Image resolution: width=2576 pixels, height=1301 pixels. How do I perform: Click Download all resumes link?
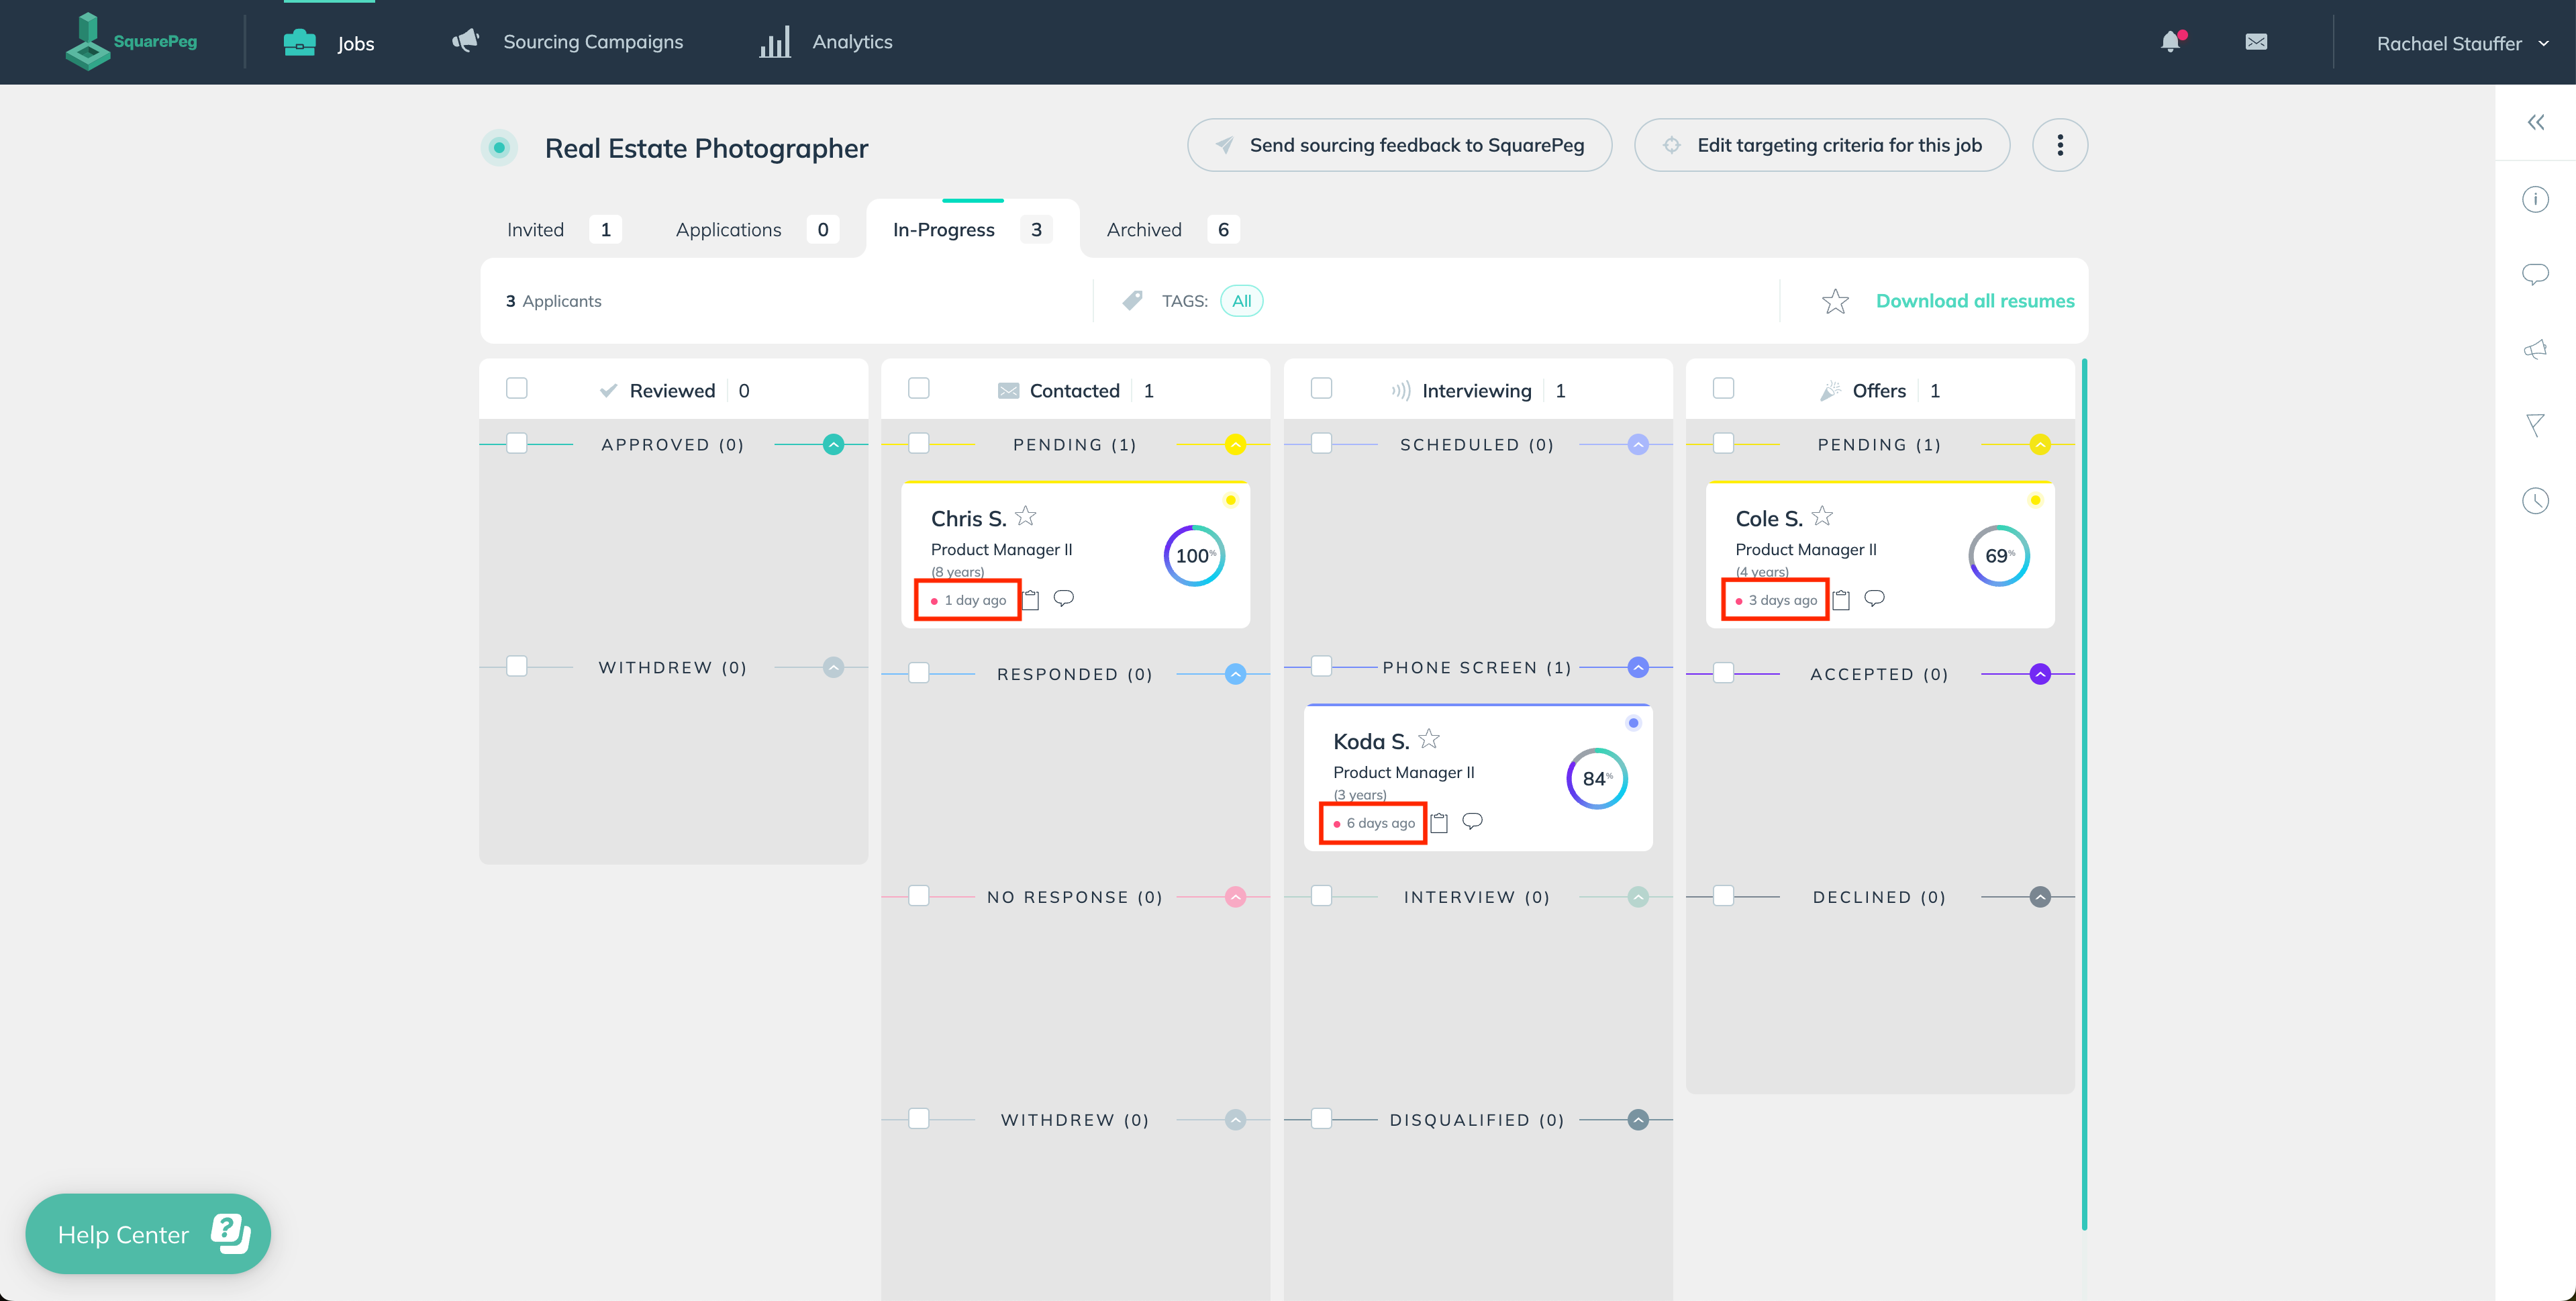point(1975,301)
